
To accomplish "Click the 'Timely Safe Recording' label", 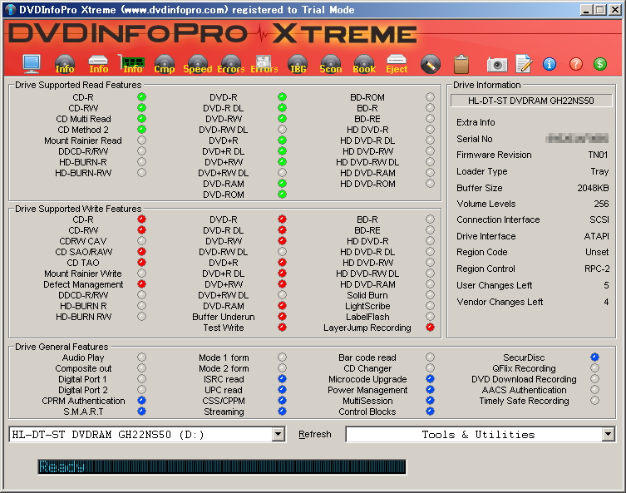I will [524, 401].
